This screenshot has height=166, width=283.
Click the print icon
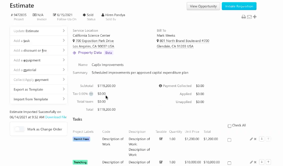243,17
